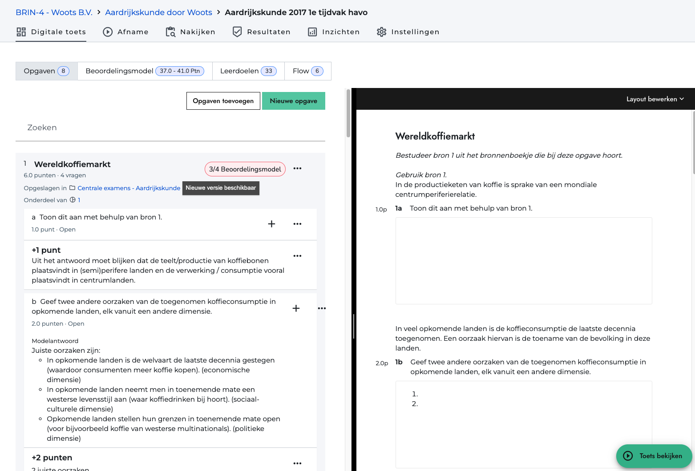This screenshot has width=695, height=471.
Task: Open the Digitale toets tab
Action: click(x=51, y=32)
